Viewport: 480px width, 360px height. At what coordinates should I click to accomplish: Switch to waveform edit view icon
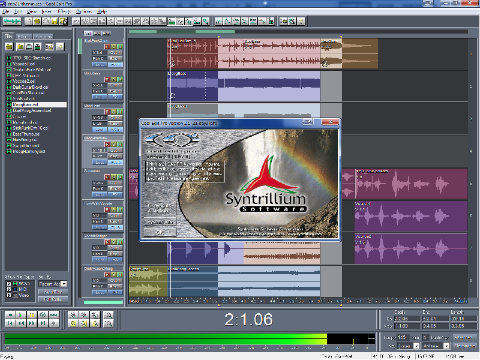point(12,21)
